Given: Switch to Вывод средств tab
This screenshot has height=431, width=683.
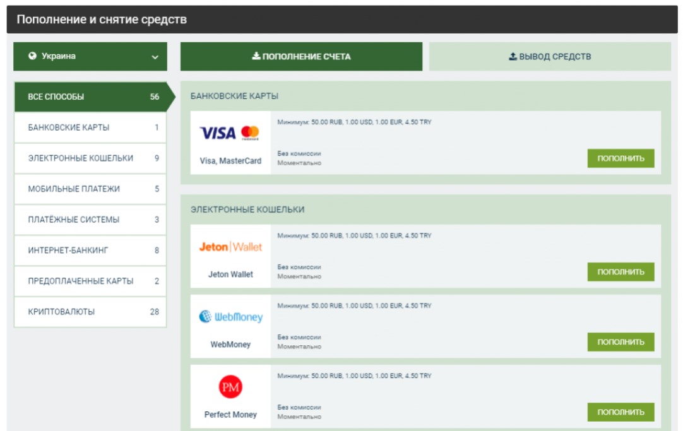Looking at the screenshot, I should [550, 57].
